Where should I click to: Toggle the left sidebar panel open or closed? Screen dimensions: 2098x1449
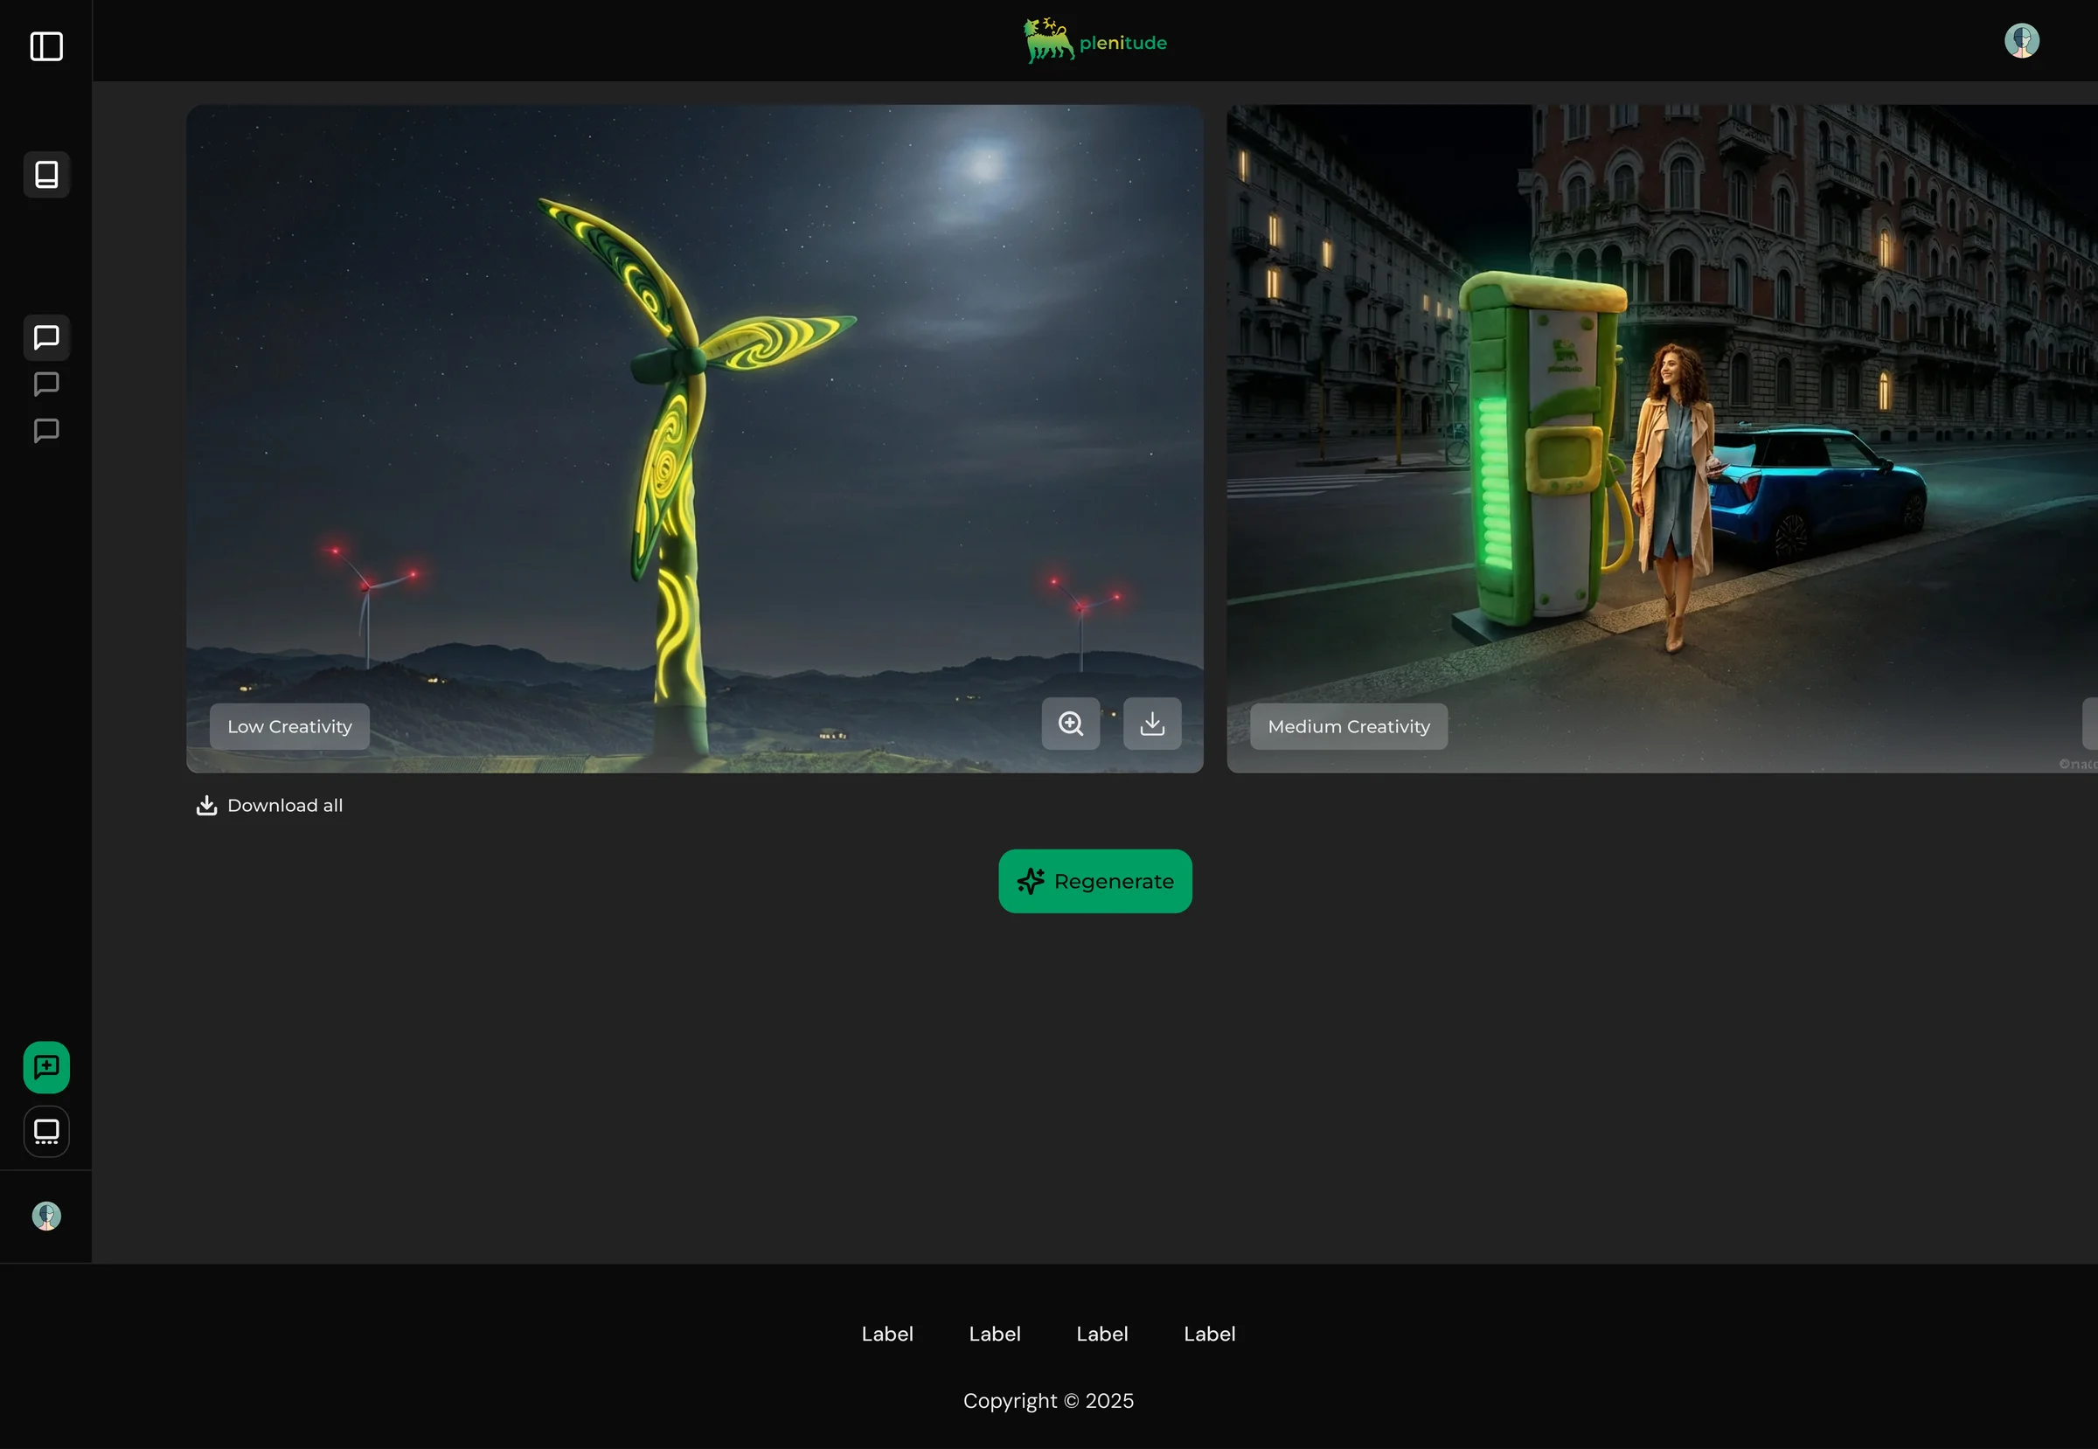tap(45, 45)
